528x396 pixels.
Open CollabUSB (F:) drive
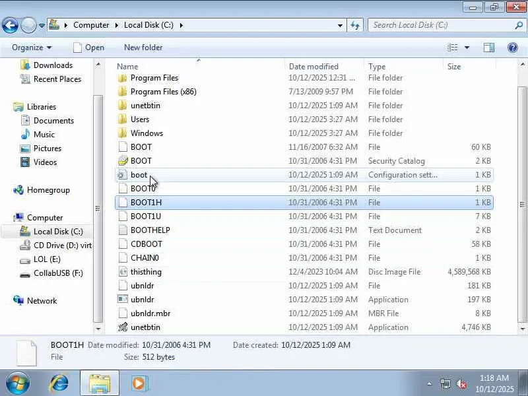point(58,273)
